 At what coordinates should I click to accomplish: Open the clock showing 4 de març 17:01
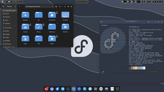(82, 2)
